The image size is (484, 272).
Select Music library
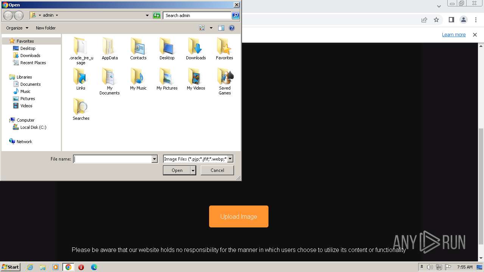[25, 91]
